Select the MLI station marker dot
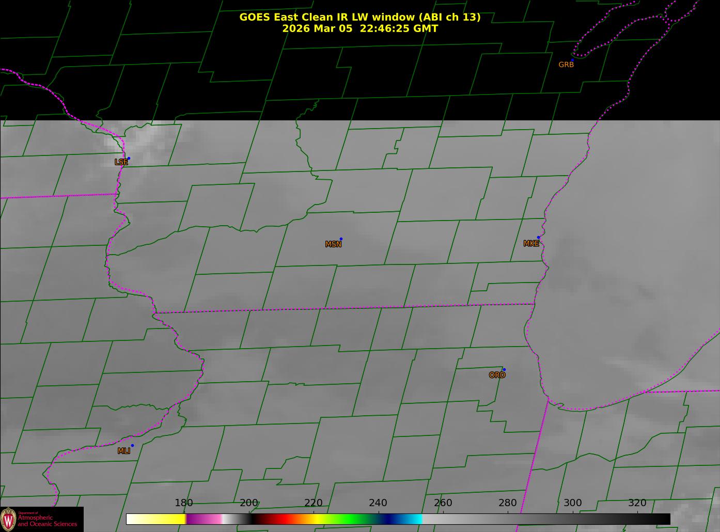Image resolution: width=720 pixels, height=532 pixels. (132, 446)
